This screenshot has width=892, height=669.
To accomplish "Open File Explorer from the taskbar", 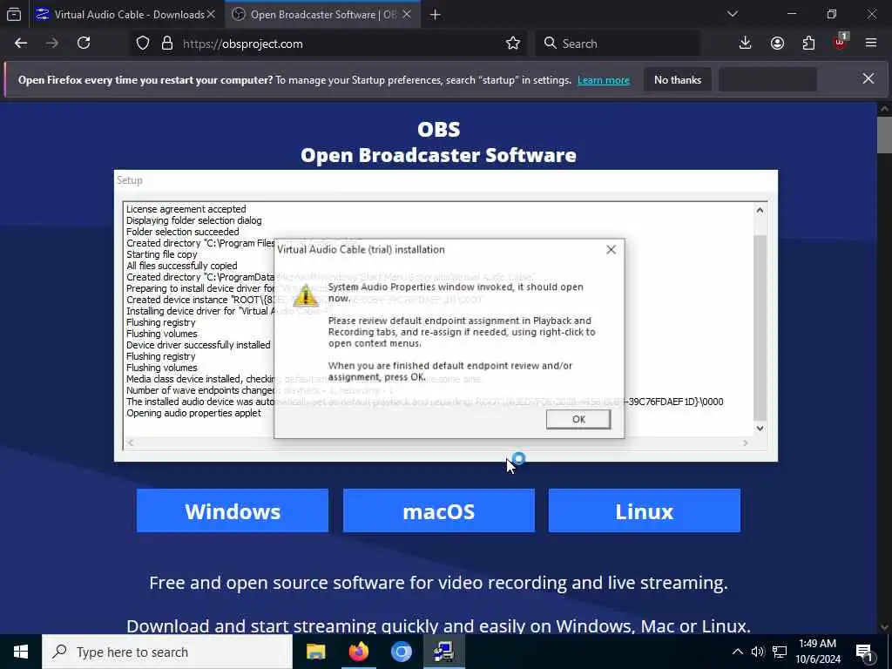I will pos(315,652).
